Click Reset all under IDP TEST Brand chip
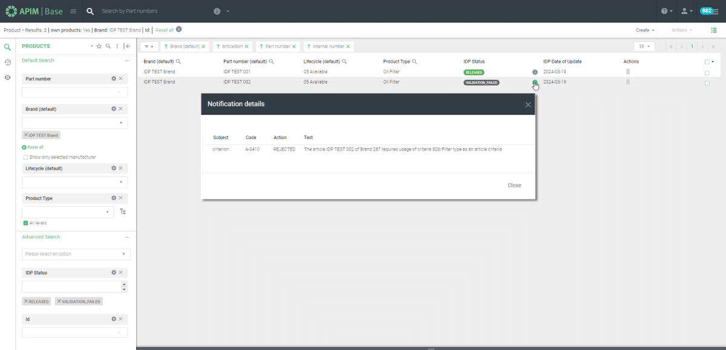Viewport: 726px width, 350px height. click(x=34, y=147)
